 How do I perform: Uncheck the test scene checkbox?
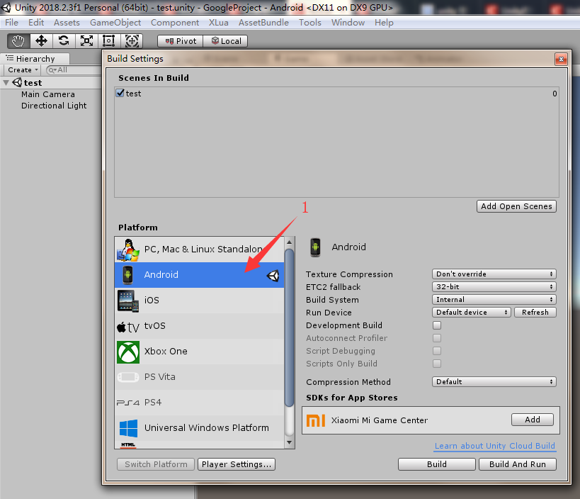tap(120, 93)
